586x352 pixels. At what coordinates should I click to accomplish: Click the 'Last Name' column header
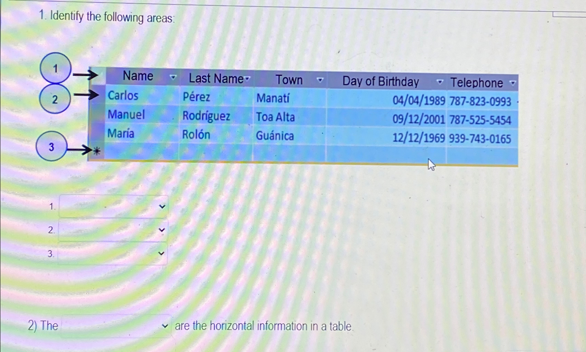pyautogui.click(x=216, y=79)
